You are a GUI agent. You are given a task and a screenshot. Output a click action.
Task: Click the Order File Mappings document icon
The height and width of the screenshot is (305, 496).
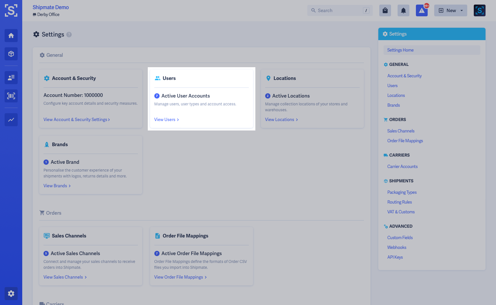[x=158, y=236]
